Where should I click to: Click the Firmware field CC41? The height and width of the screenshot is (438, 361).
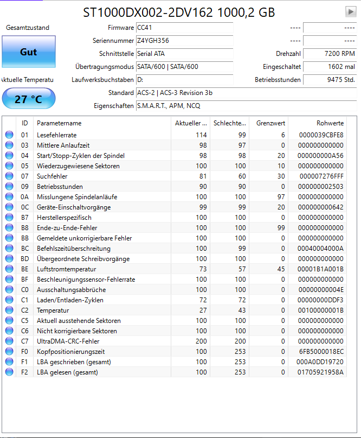[x=184, y=28]
